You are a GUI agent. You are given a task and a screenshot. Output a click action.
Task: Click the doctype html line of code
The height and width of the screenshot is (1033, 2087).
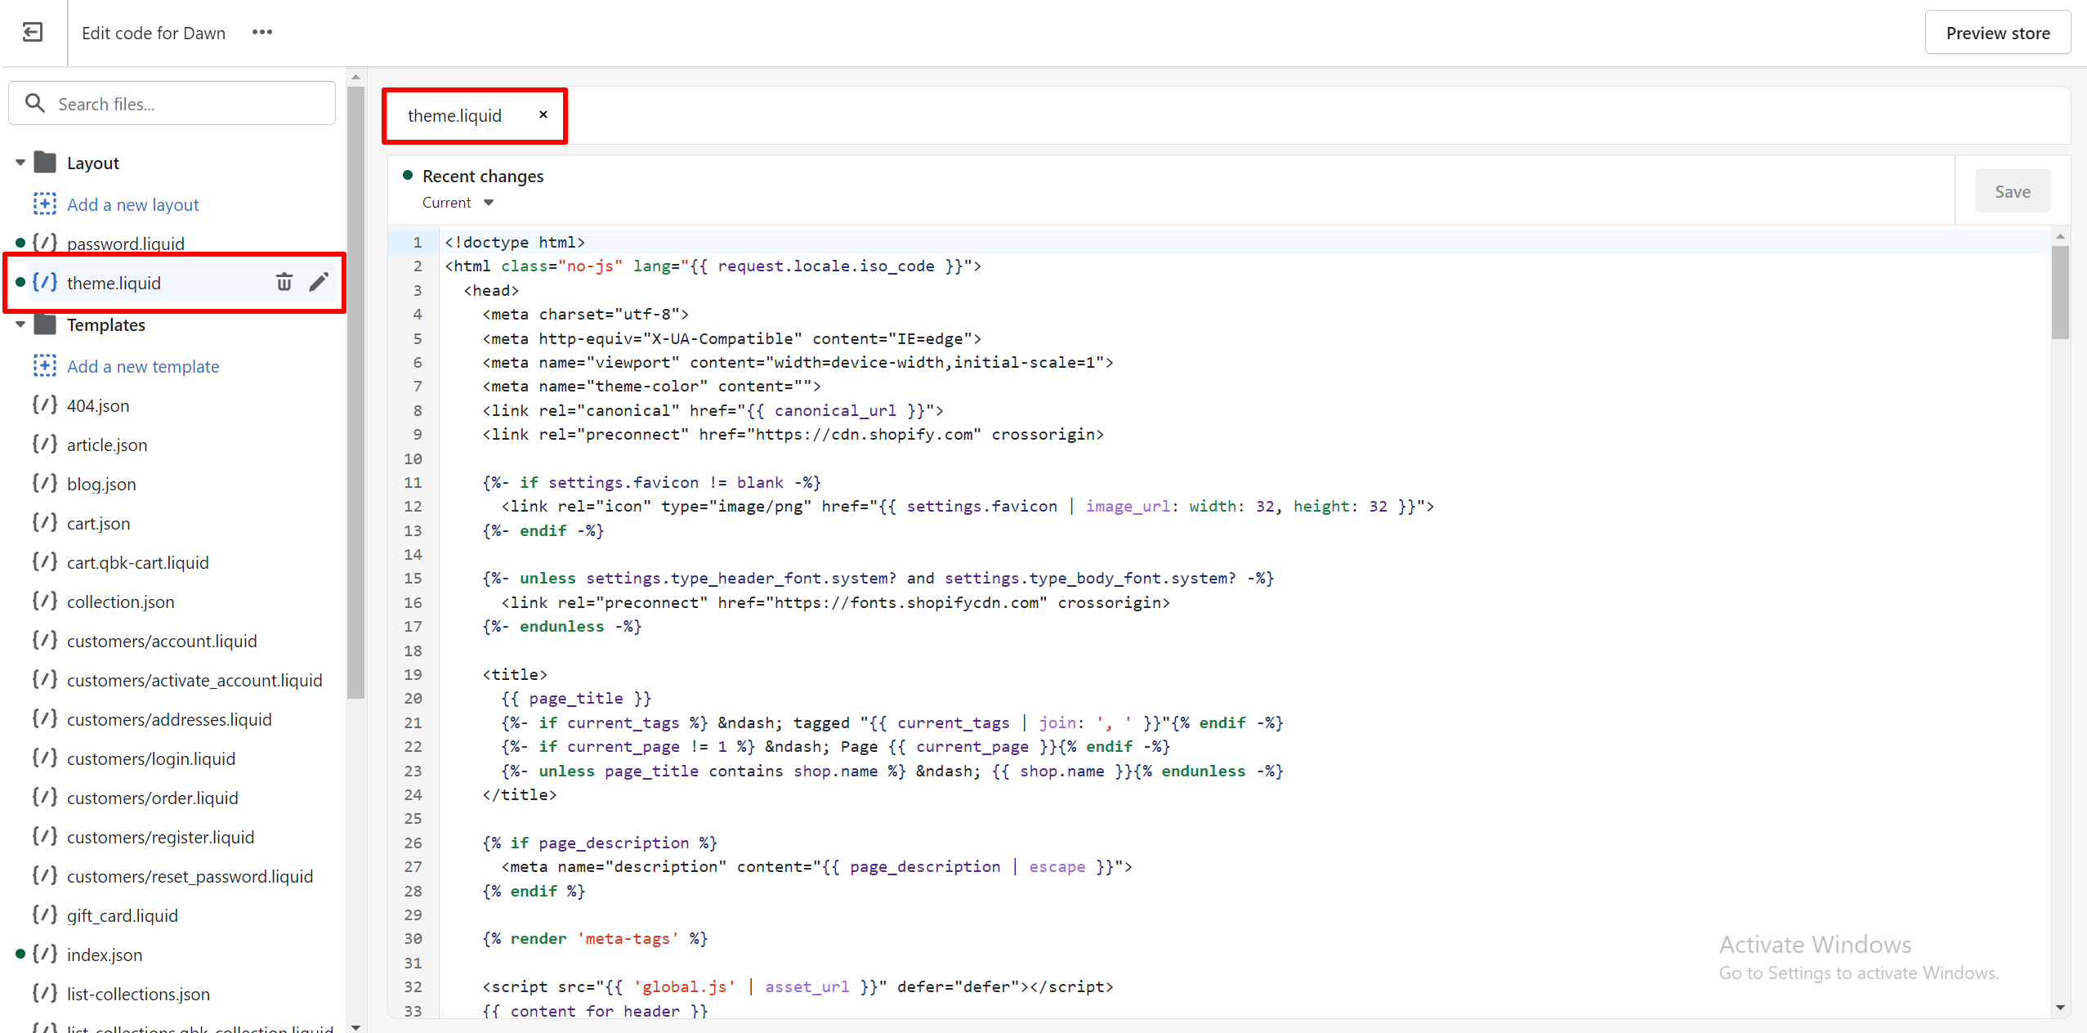515,242
